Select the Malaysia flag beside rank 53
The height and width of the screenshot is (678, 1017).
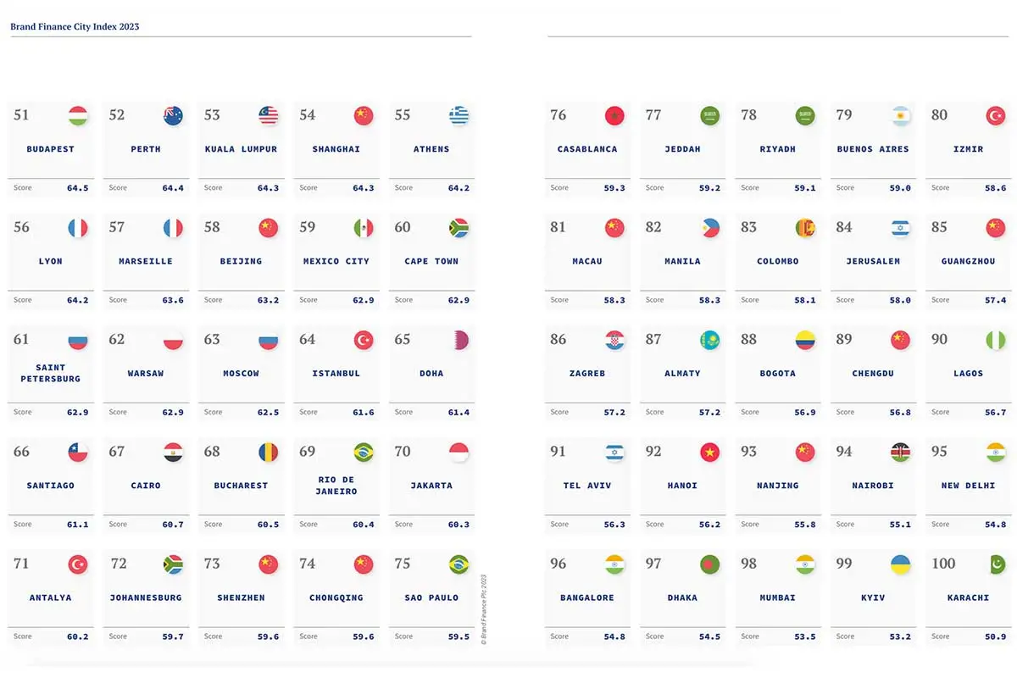pos(269,116)
